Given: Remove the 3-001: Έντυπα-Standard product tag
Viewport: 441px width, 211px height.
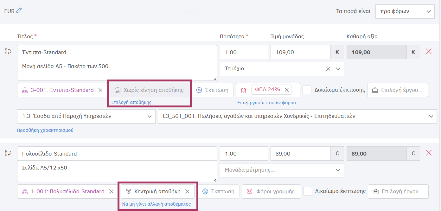Looking at the screenshot, I should pos(100,90).
